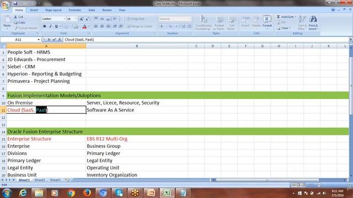Toggle Italic formatting
The width and height of the screenshot is (353, 198).
click(50, 26)
